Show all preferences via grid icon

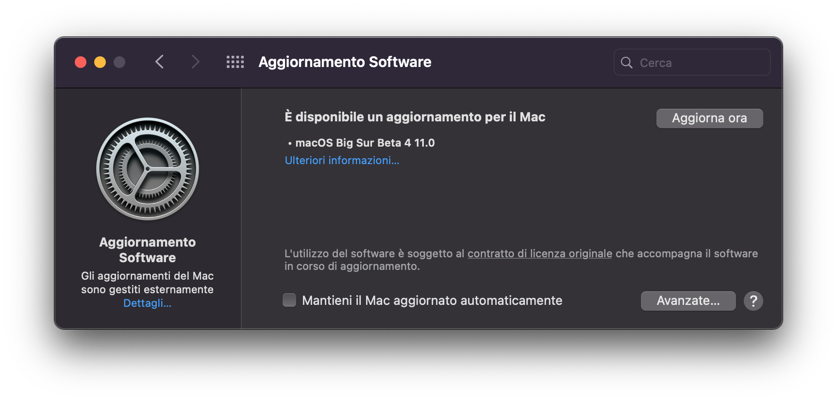(235, 62)
